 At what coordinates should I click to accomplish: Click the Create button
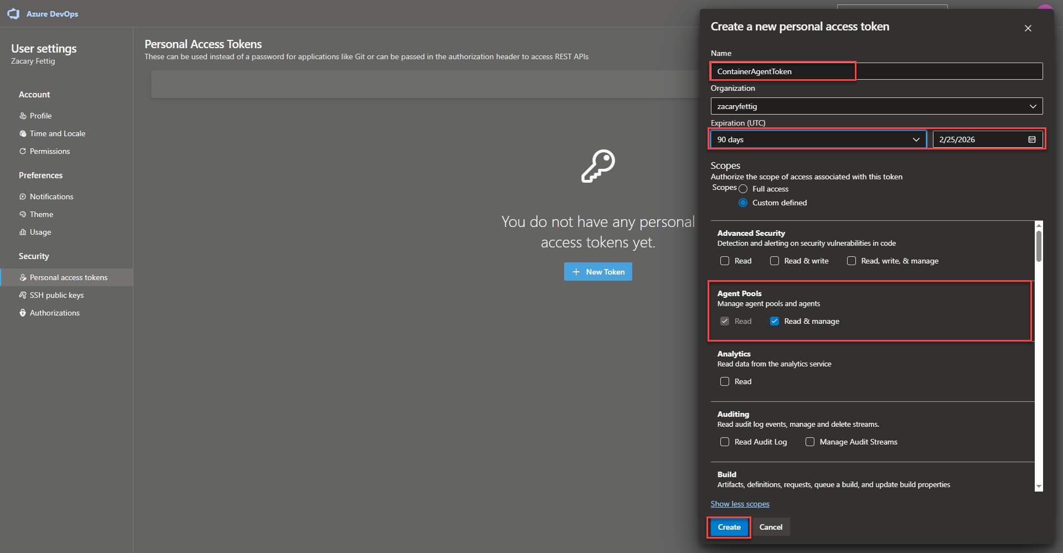pyautogui.click(x=729, y=527)
